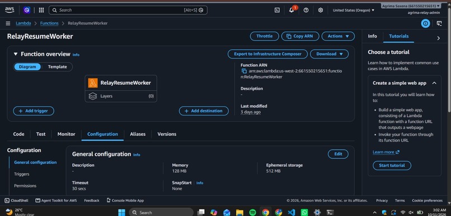This screenshot has height=216, width=451.
Task: Open Permissions in configuration menu
Action: pos(25,186)
